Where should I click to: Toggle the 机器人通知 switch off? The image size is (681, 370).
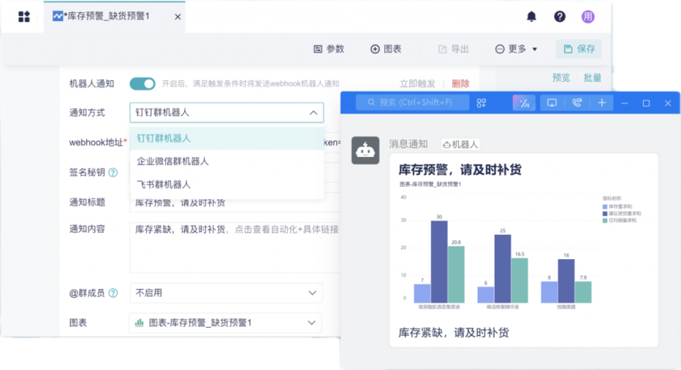click(x=142, y=84)
